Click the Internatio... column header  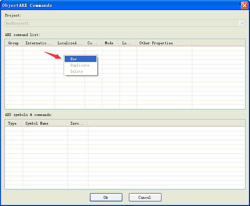38,43
